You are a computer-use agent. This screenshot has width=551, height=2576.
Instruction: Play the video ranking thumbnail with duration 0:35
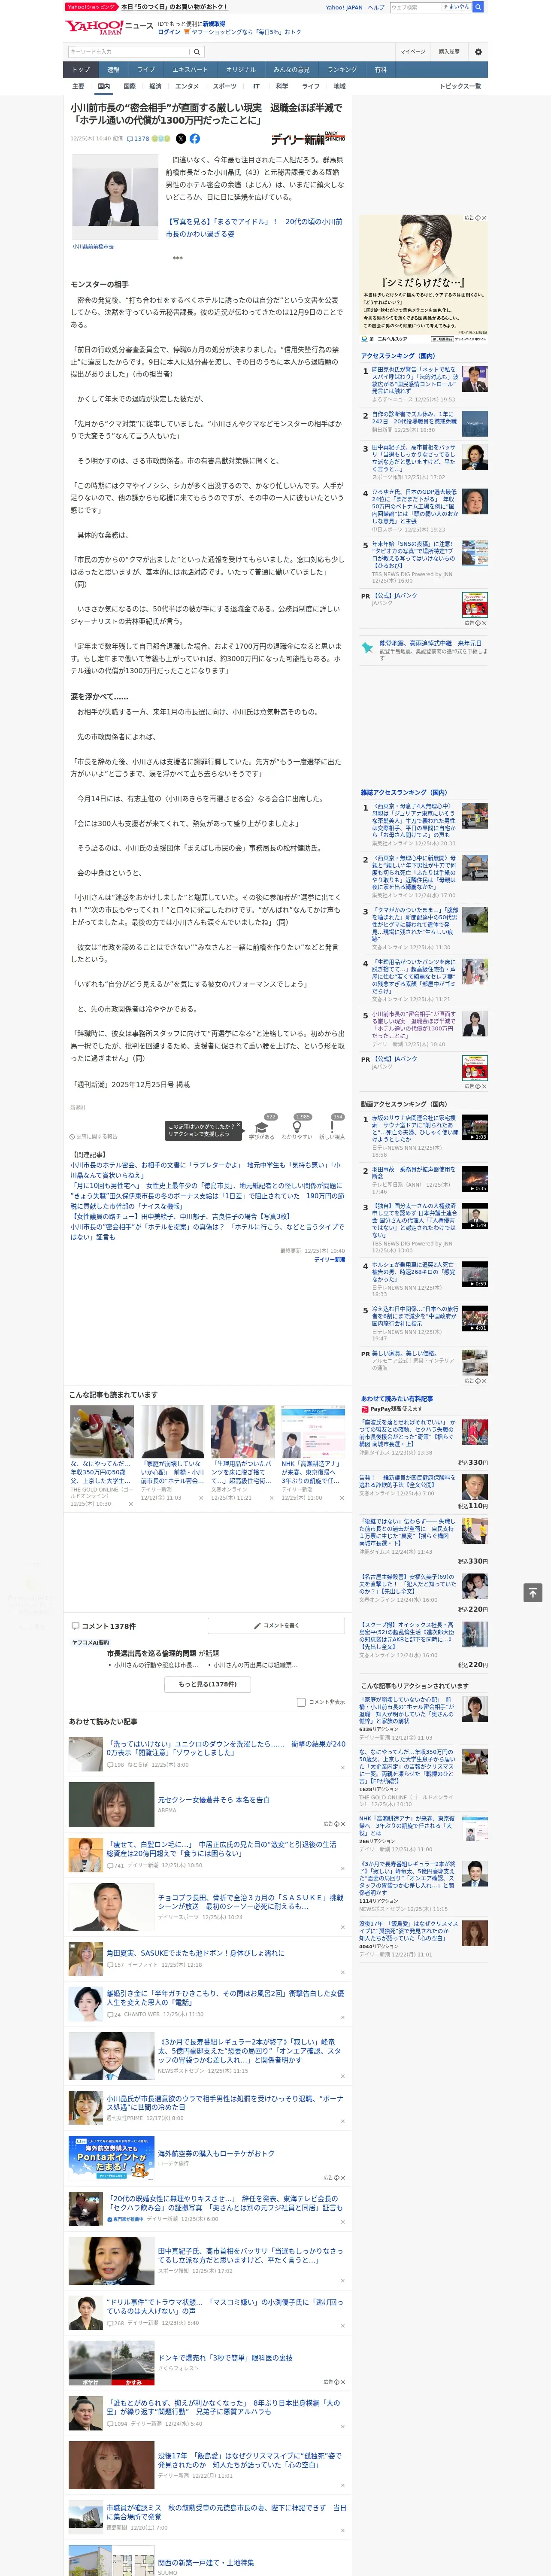475,1178
